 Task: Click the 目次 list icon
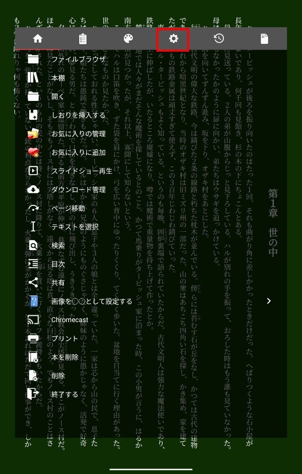[x=33, y=264]
